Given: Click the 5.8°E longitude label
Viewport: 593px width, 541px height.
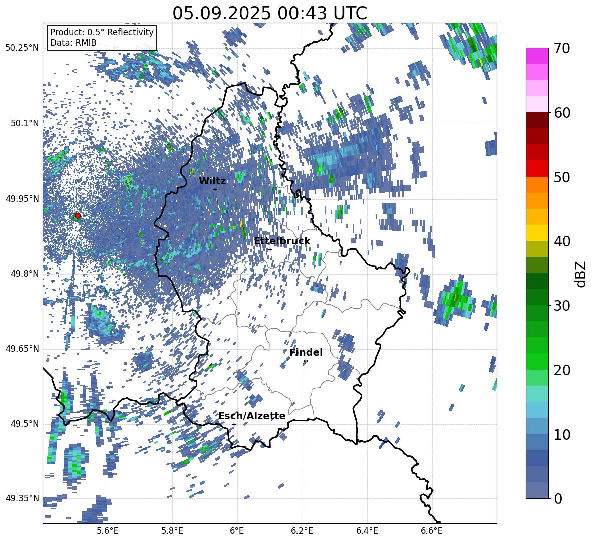Looking at the screenshot, I should coord(172,531).
